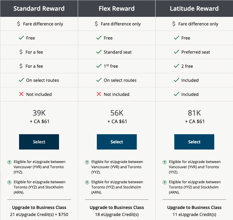The height and width of the screenshot is (220, 233).
Task: Click the 39K points price
Action: (39, 113)
